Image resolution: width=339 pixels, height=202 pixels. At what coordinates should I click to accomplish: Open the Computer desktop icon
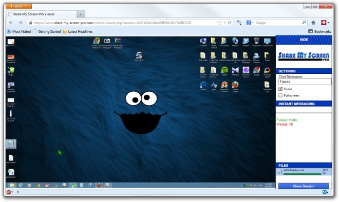[x=203, y=42]
